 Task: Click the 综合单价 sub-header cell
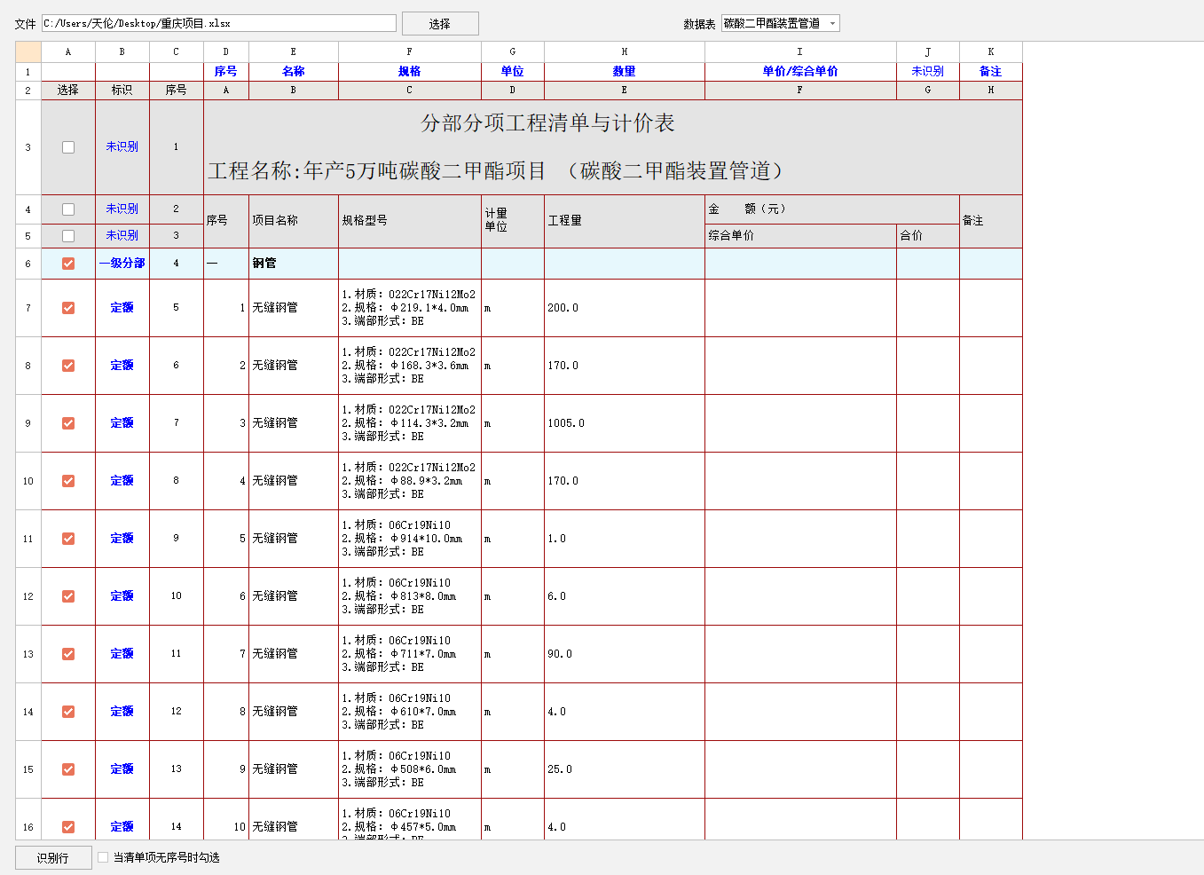point(800,236)
